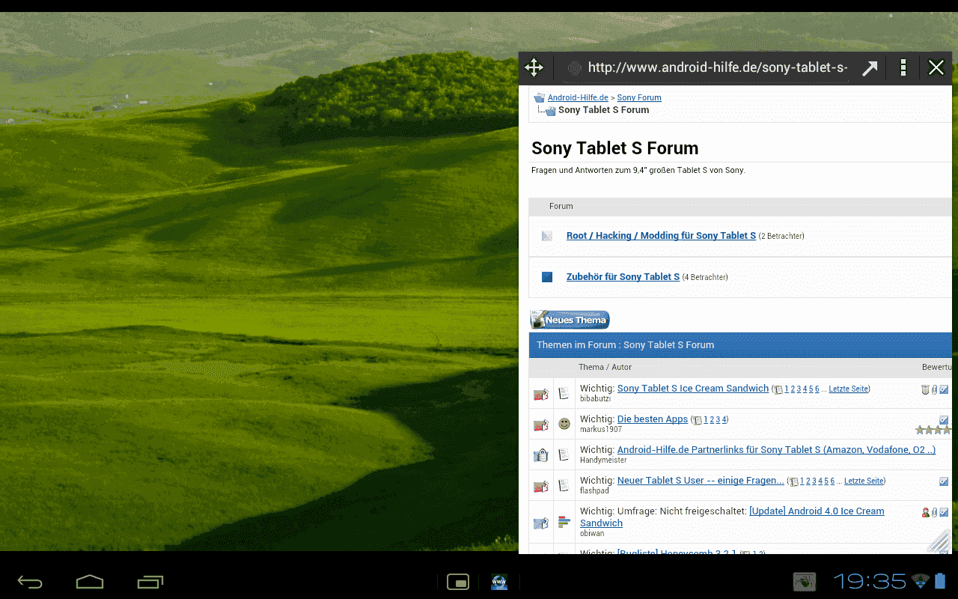Click smiley post icon in Die besten Apps row
The width and height of the screenshot is (958, 599).
tap(564, 424)
